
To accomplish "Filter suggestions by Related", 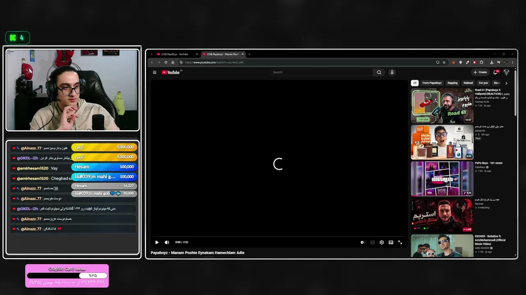I will coord(468,83).
